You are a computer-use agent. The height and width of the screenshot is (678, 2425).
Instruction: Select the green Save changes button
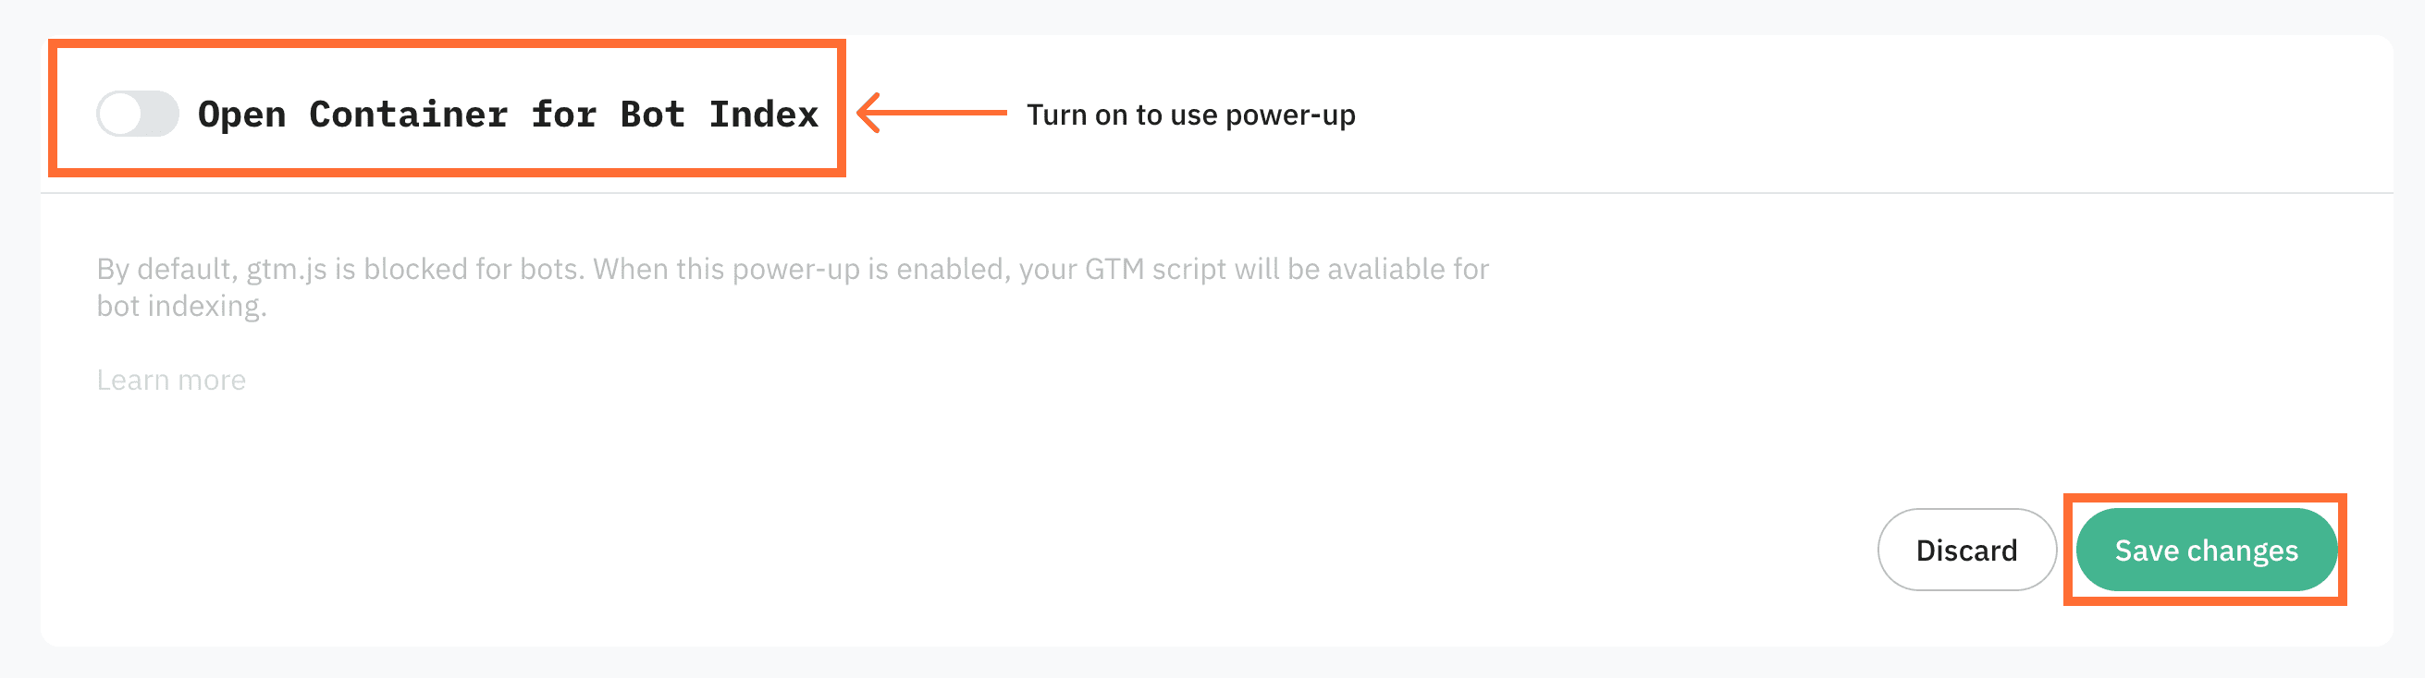click(2206, 551)
